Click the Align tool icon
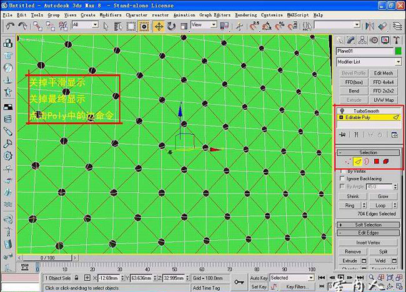Viewport: 406px width, 292px height. tap(382, 26)
